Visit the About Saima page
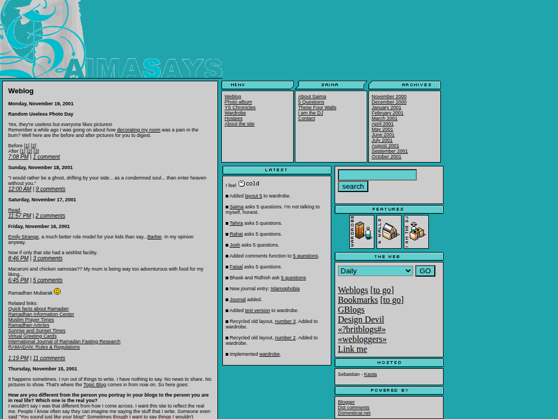Image resolution: width=558 pixels, height=419 pixels. [x=312, y=97]
